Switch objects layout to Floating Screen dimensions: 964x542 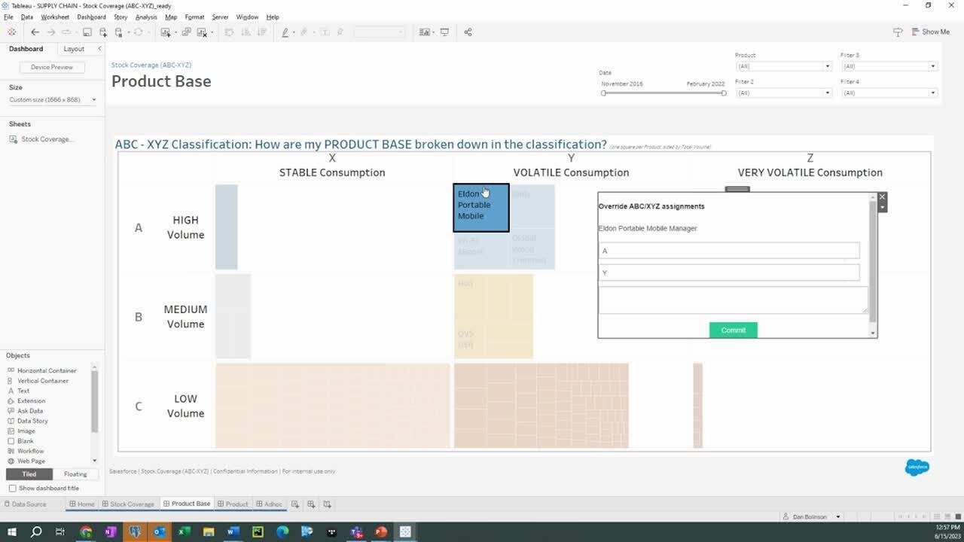(75, 474)
